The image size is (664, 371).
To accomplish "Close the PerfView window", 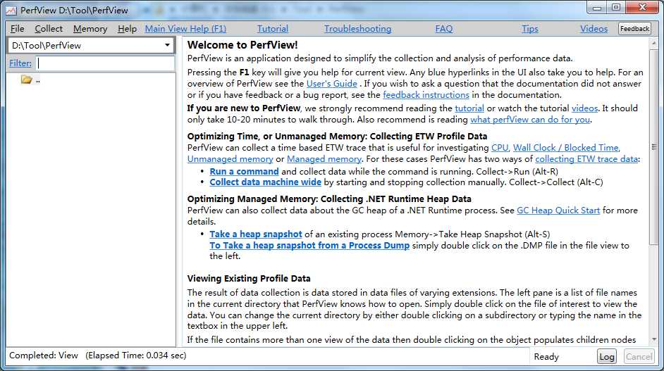I will click(642, 7).
